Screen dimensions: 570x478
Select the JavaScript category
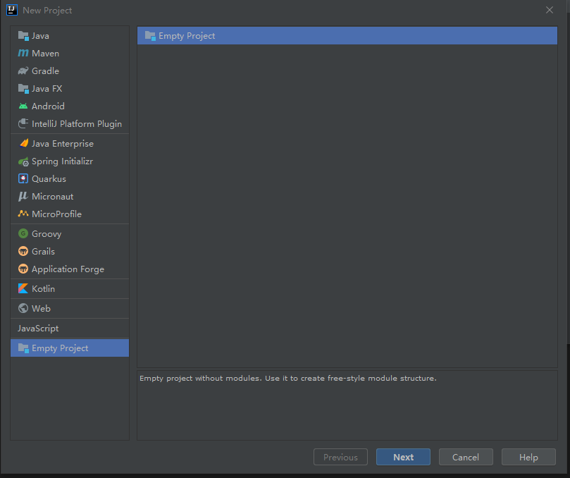tap(38, 329)
